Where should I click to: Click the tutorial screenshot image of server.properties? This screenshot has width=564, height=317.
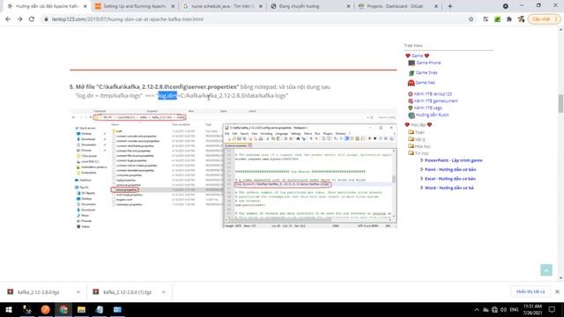[x=234, y=168]
